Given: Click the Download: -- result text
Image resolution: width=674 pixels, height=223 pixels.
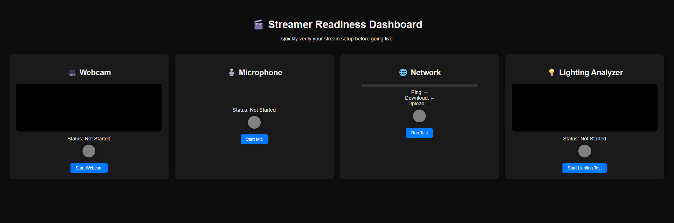Looking at the screenshot, I should pyautogui.click(x=419, y=98).
